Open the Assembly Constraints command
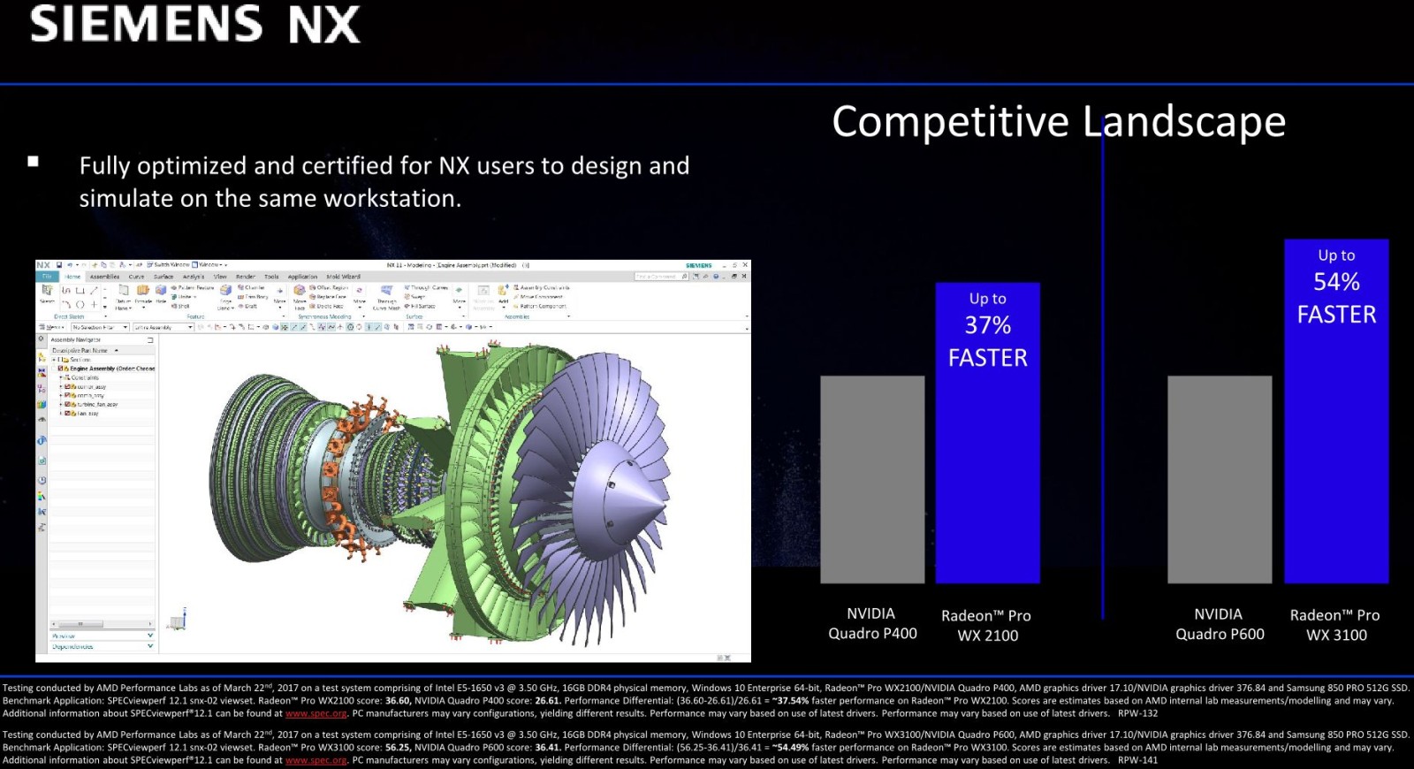This screenshot has height=769, width=1414. 542,287
